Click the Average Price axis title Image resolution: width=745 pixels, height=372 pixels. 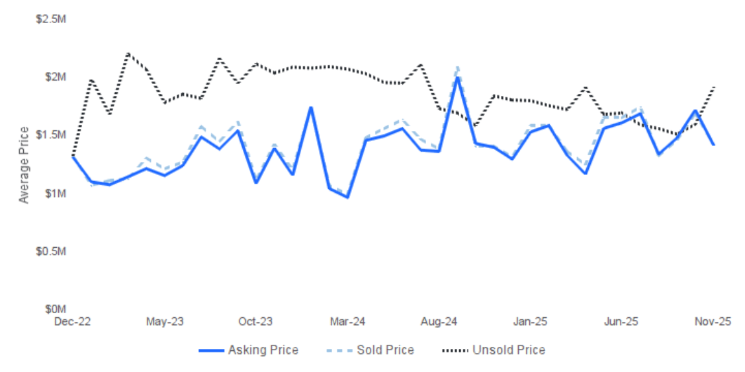coord(24,165)
